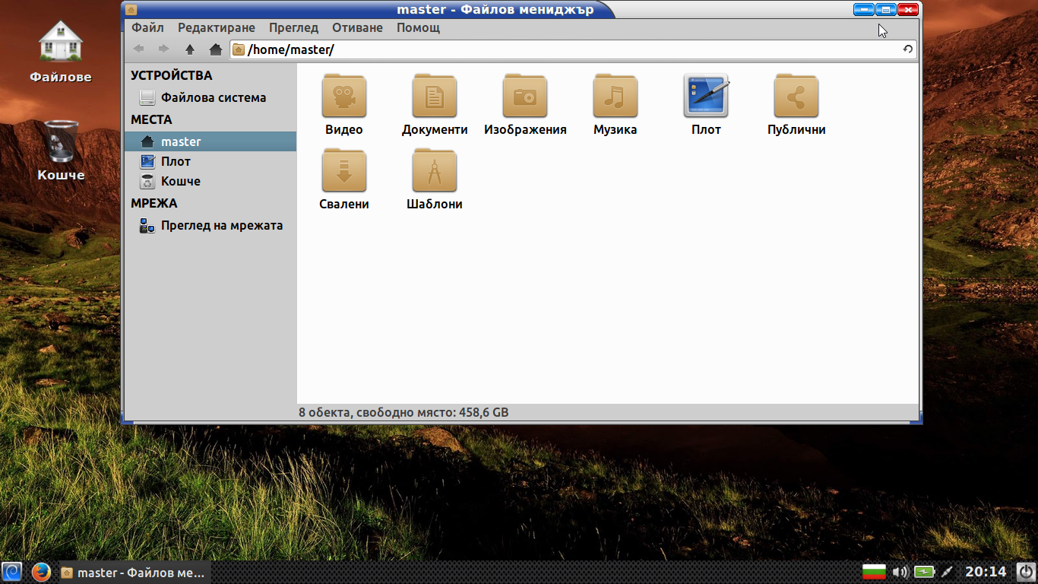The width and height of the screenshot is (1038, 584).
Task: Click the power button on the taskbar
Action: (x=1026, y=572)
